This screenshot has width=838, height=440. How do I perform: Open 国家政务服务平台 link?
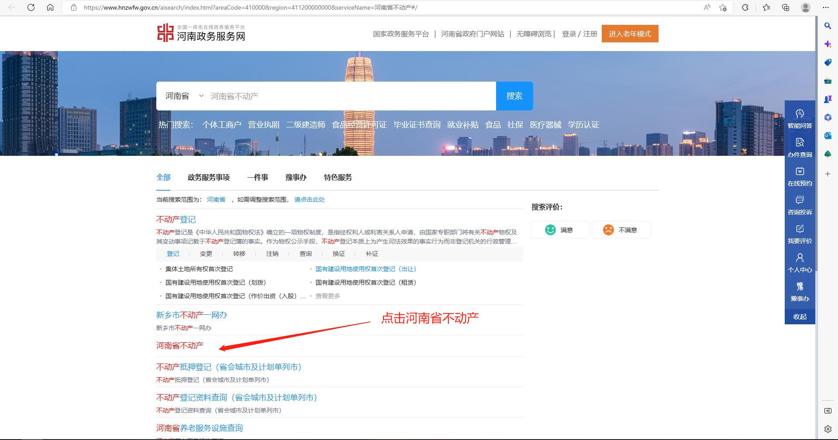pyautogui.click(x=401, y=34)
